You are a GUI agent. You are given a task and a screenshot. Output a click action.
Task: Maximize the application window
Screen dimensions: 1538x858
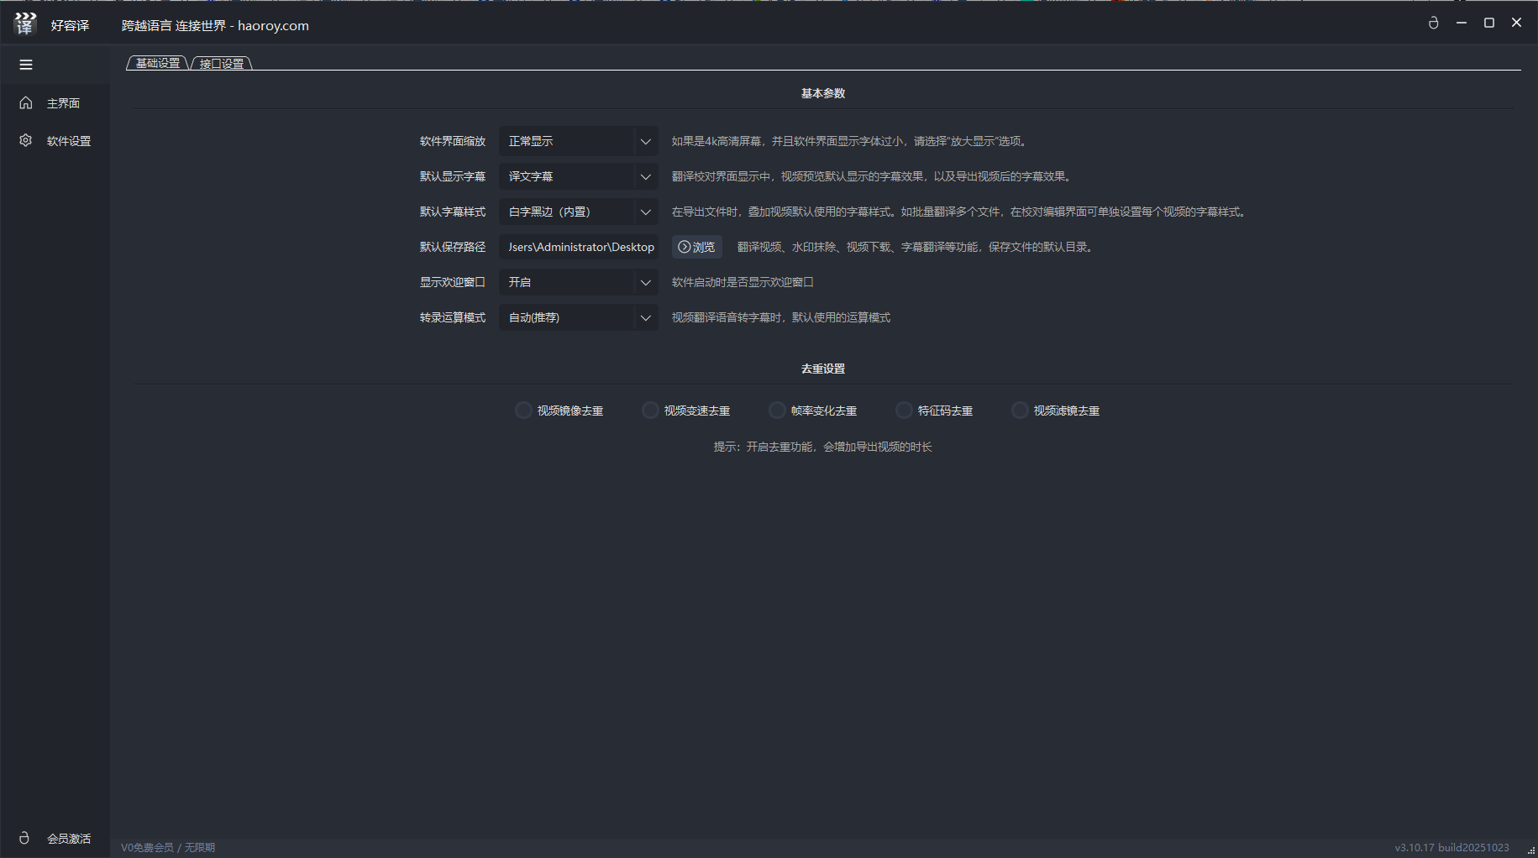pyautogui.click(x=1489, y=24)
